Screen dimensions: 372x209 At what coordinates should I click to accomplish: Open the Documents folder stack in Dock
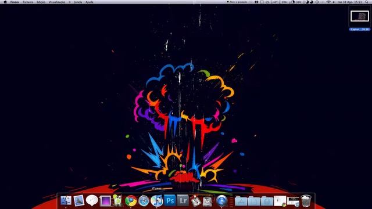(x=254, y=201)
